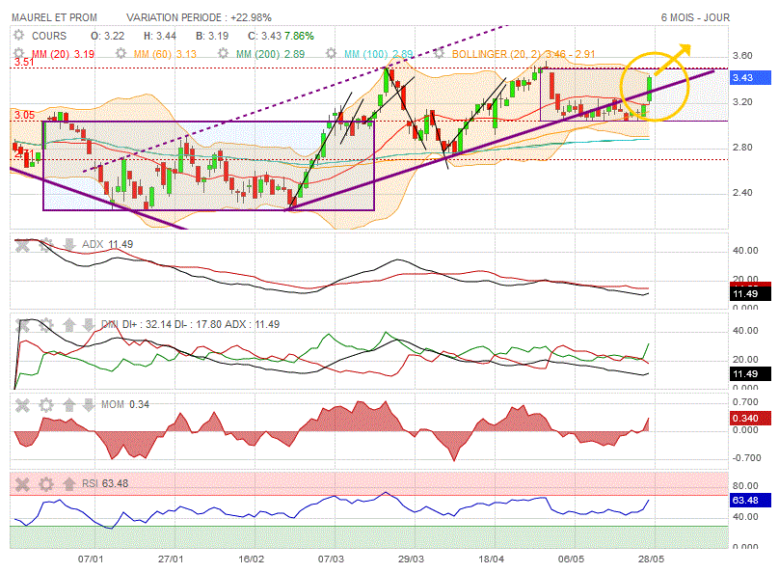The height and width of the screenshot is (573, 779).
Task: Click the 28/05 date on the time axis
Action: point(651,559)
